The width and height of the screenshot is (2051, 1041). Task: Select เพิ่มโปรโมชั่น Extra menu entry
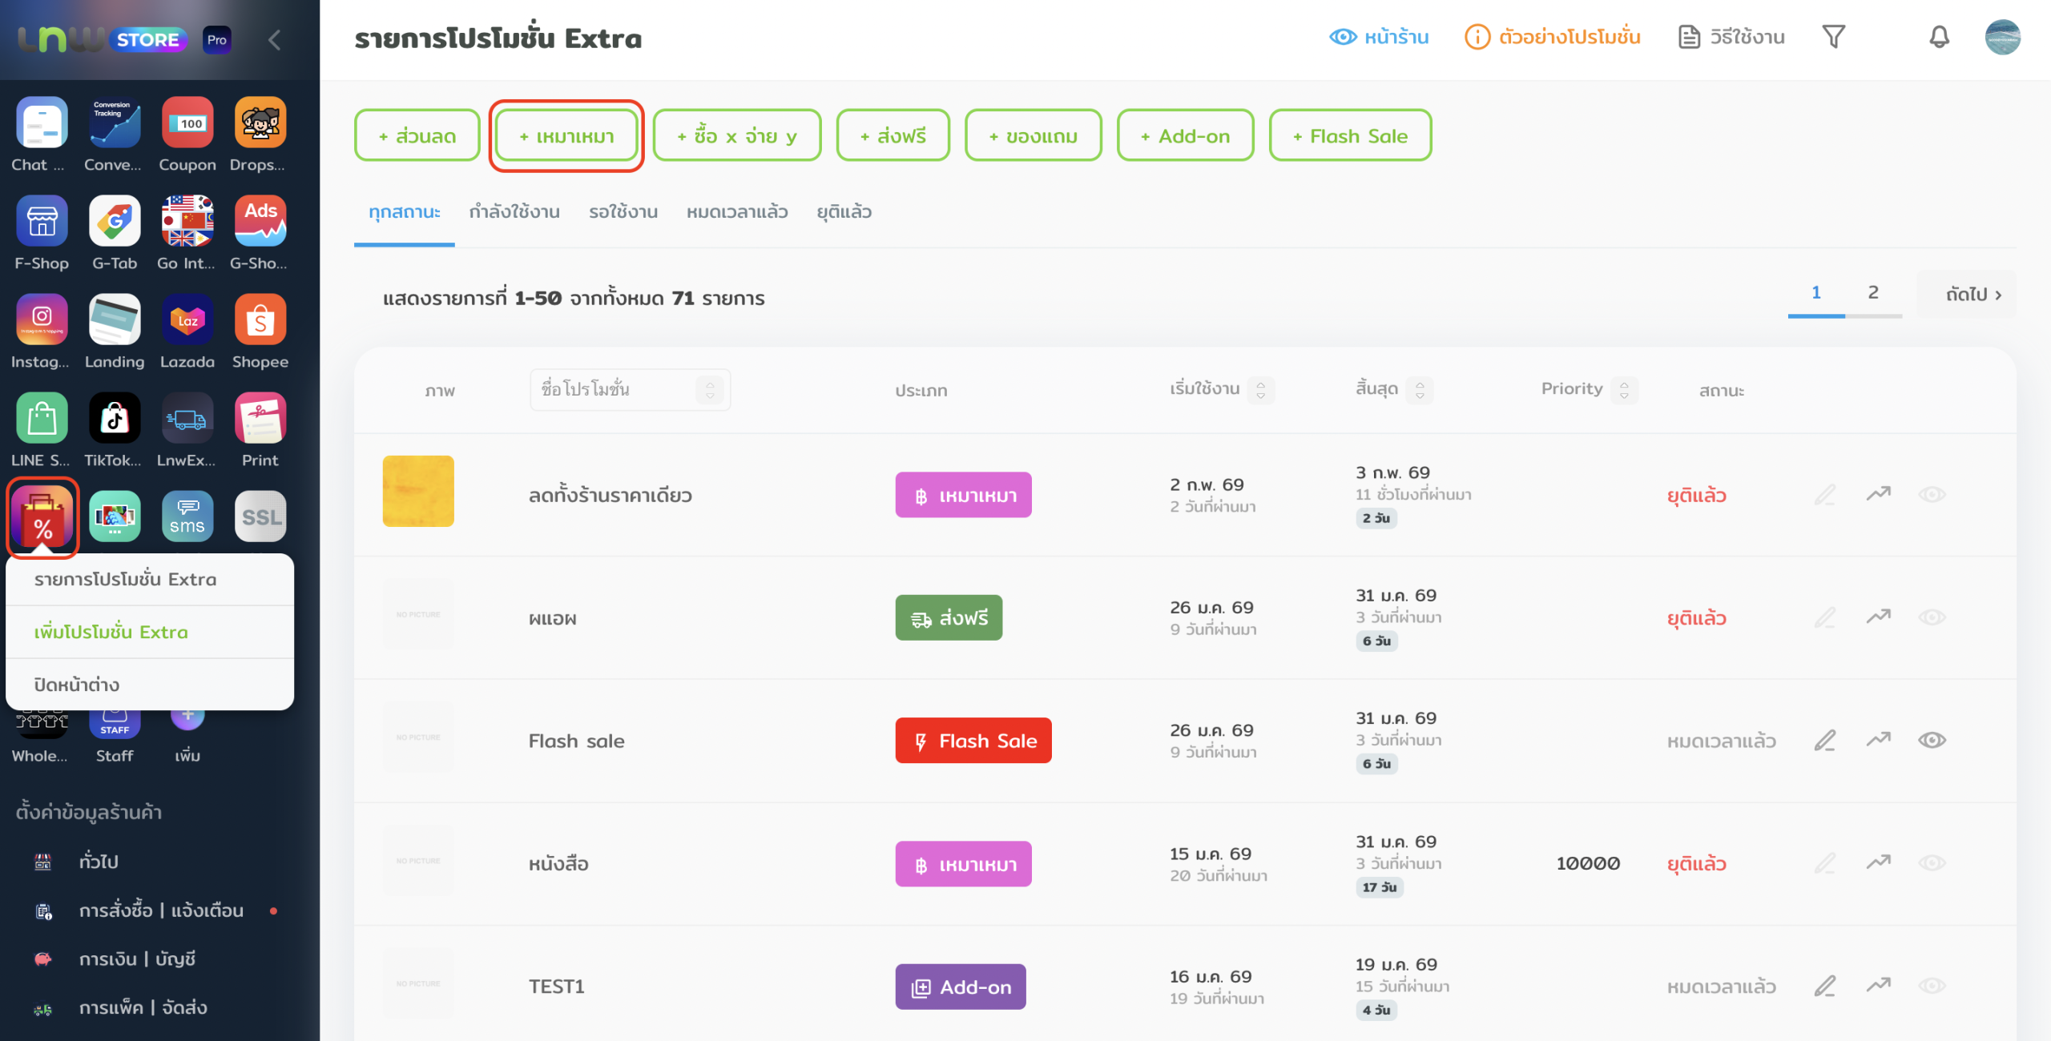click(111, 632)
